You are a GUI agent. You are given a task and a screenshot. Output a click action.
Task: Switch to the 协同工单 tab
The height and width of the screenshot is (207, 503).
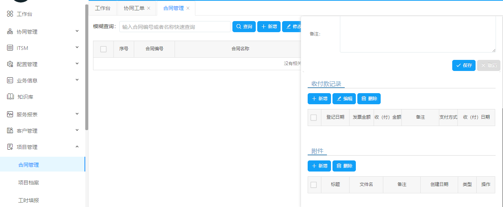(134, 8)
